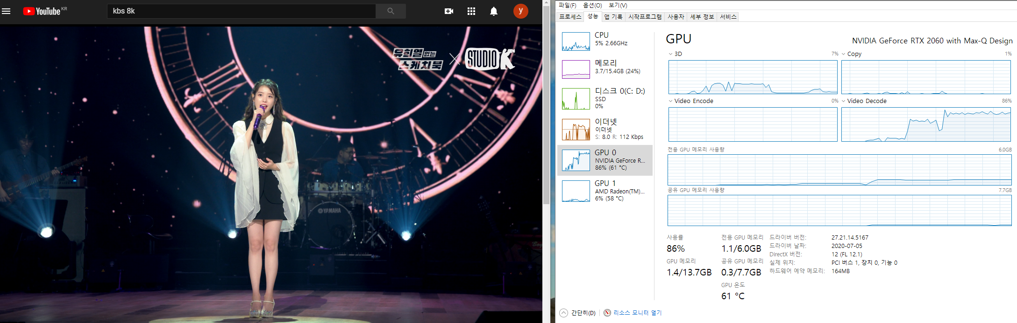Screen dimensions: 1017x323
Task: Click the utilization value 86%
Action: 676,248
